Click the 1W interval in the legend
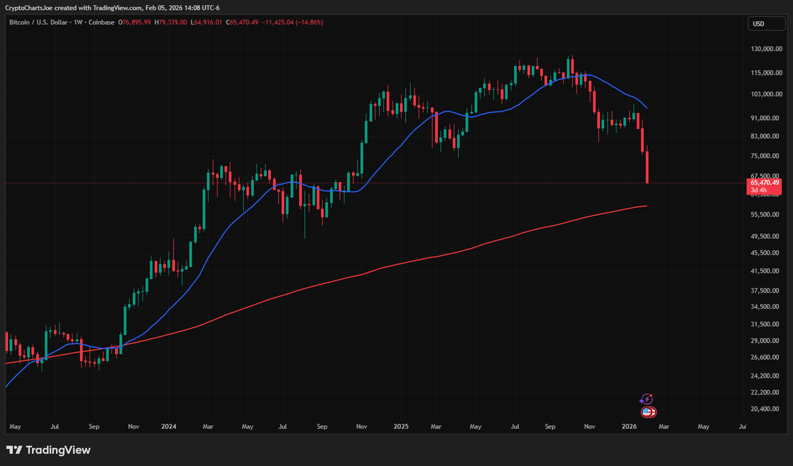 click(79, 22)
